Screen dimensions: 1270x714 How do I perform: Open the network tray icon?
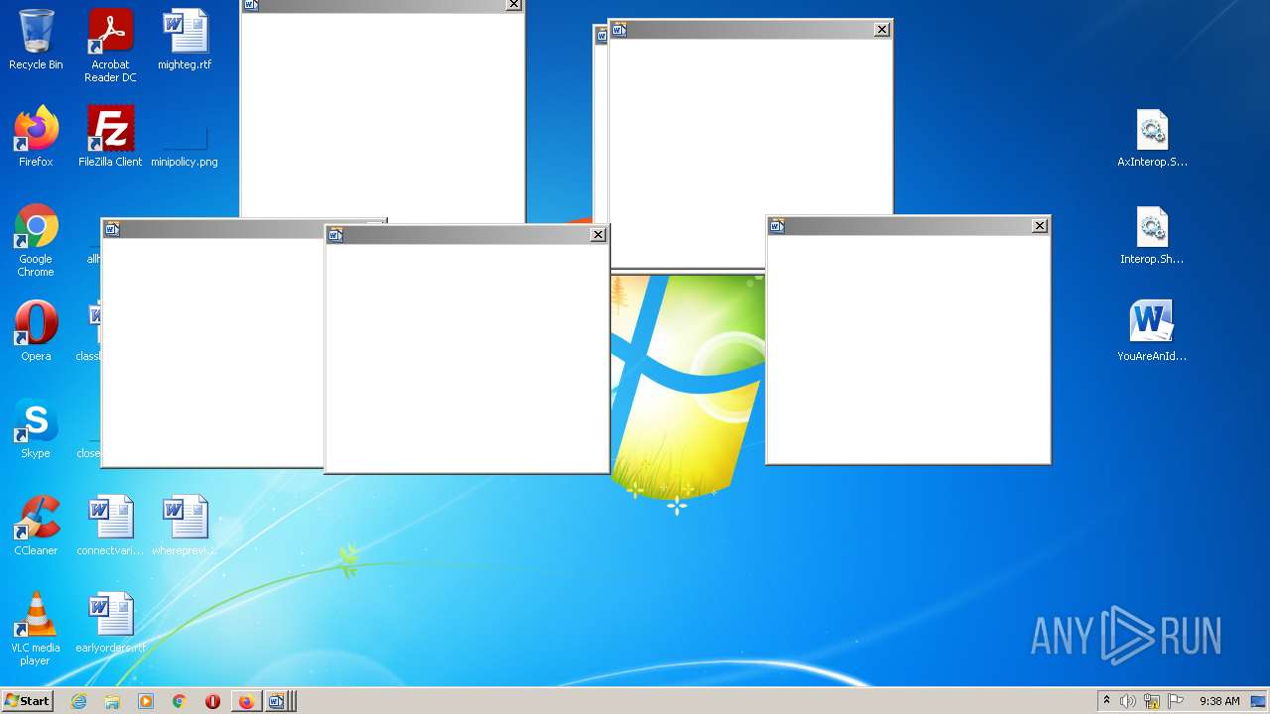pos(1152,701)
